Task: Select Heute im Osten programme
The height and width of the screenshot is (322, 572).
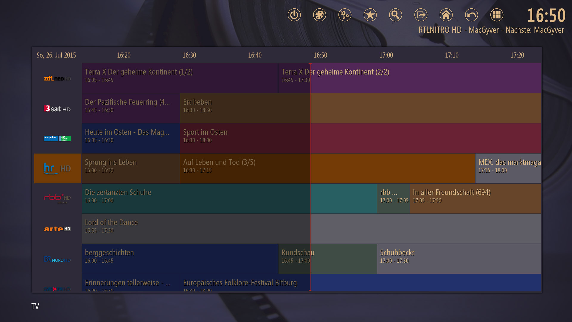Action: pyautogui.click(x=131, y=138)
